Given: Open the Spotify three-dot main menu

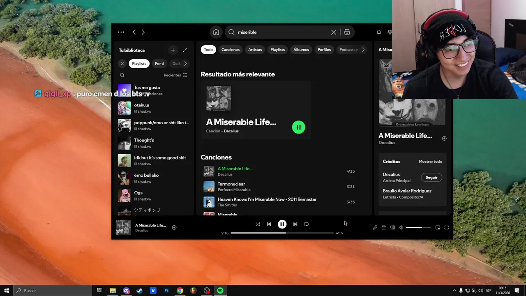Looking at the screenshot, I should pos(121,32).
